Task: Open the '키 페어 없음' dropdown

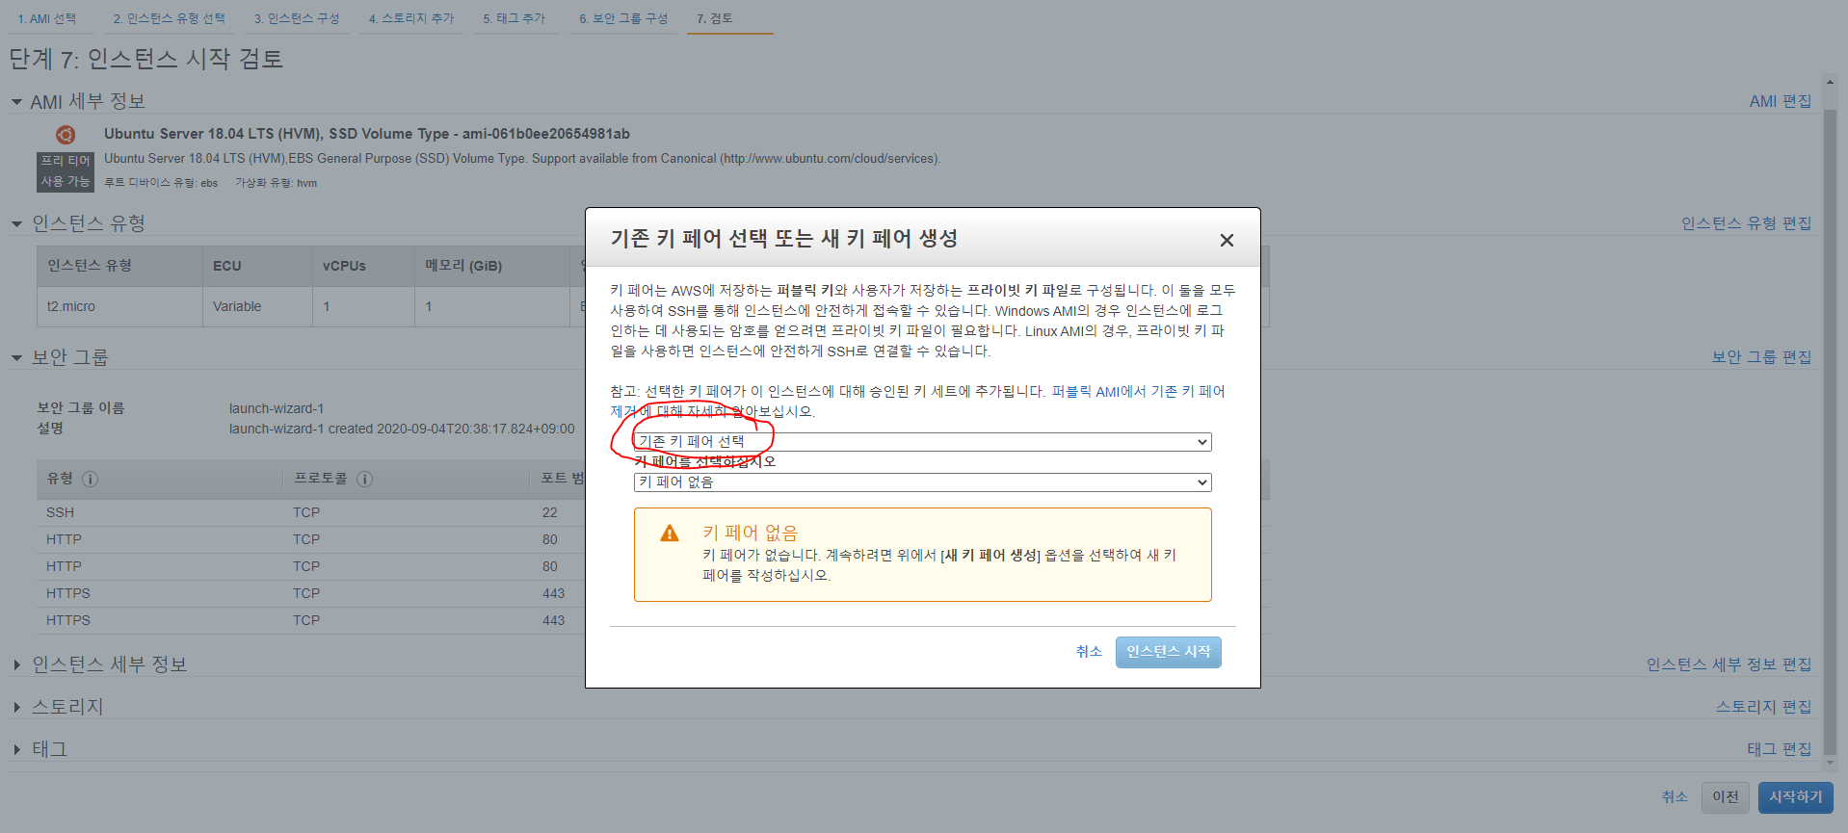Action: (x=922, y=482)
